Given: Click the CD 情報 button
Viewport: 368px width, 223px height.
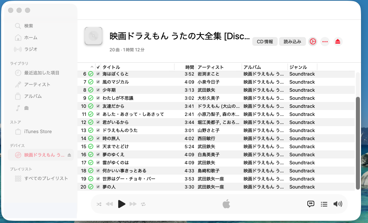Looking at the screenshot, I should coord(265,41).
